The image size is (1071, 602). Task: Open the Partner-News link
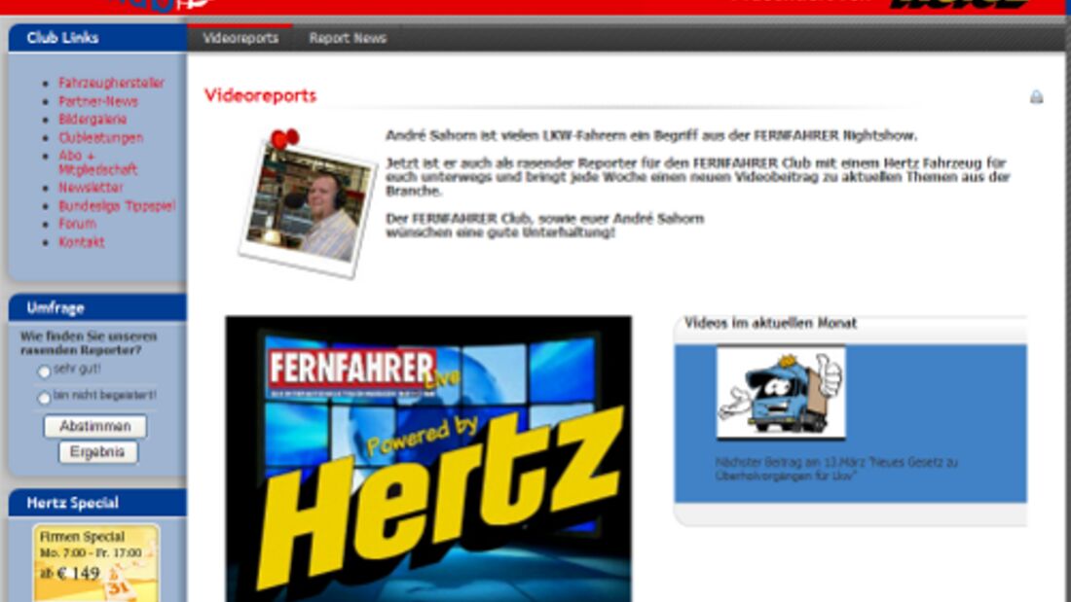[x=97, y=101]
